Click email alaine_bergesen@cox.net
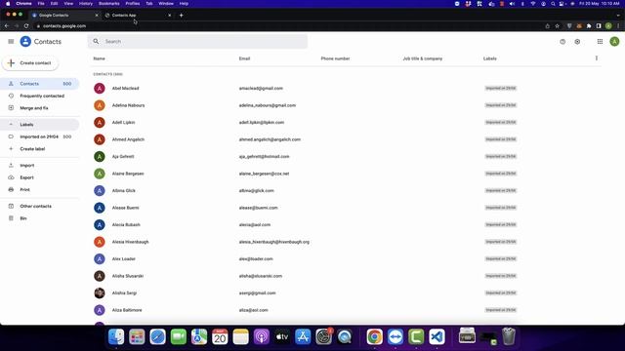 pos(264,174)
